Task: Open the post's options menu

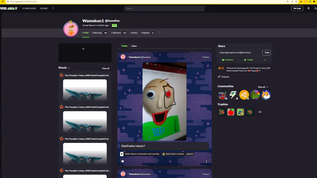Action: point(206,161)
